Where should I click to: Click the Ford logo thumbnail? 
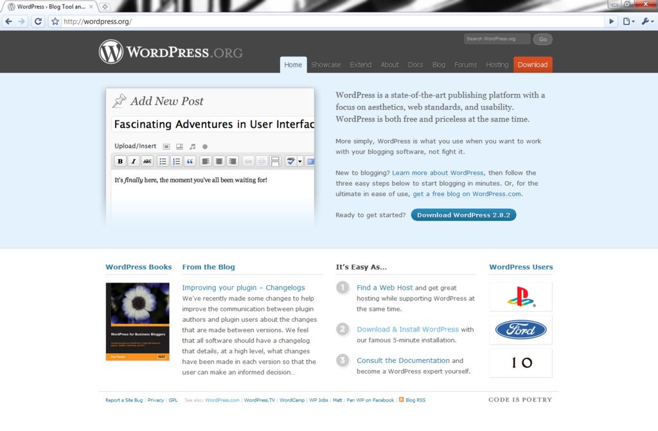(520, 330)
